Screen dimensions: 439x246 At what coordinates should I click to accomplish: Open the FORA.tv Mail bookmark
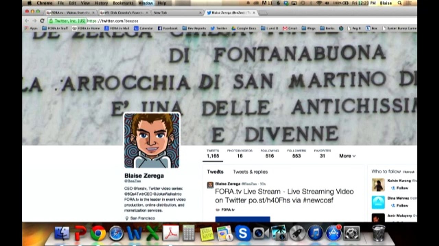coord(117,28)
